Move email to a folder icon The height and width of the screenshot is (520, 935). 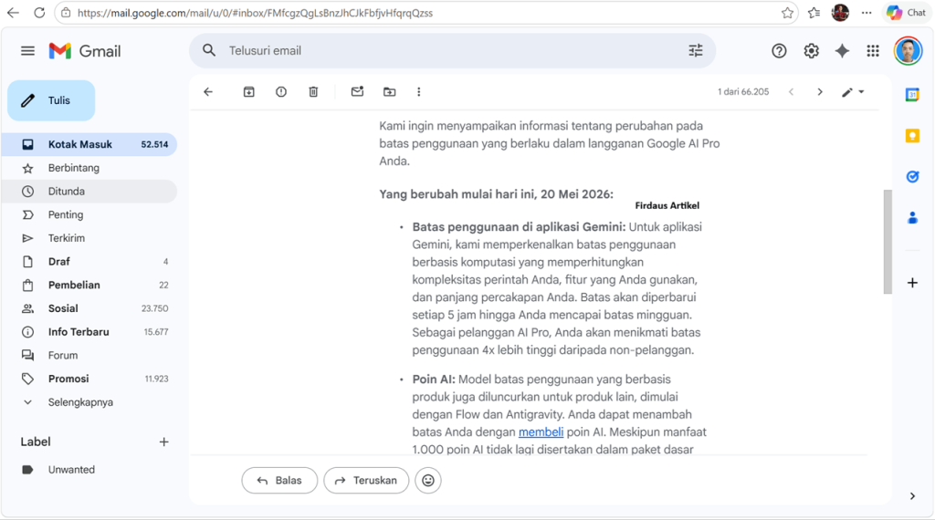coord(389,92)
